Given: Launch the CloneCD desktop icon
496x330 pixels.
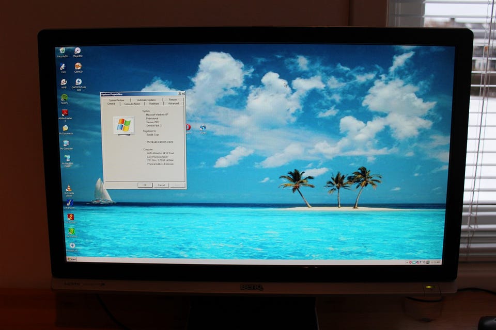Looking at the screenshot, I should pyautogui.click(x=78, y=68).
